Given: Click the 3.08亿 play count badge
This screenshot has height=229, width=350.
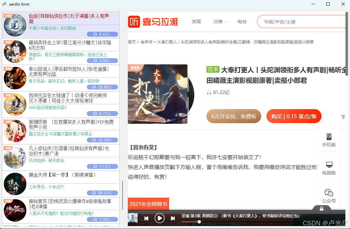Looking at the screenshot, I should pos(103,60).
